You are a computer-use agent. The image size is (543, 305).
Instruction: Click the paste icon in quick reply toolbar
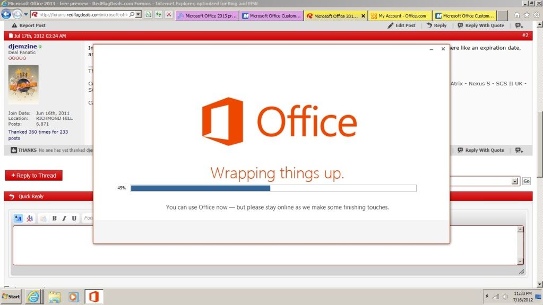(44, 218)
